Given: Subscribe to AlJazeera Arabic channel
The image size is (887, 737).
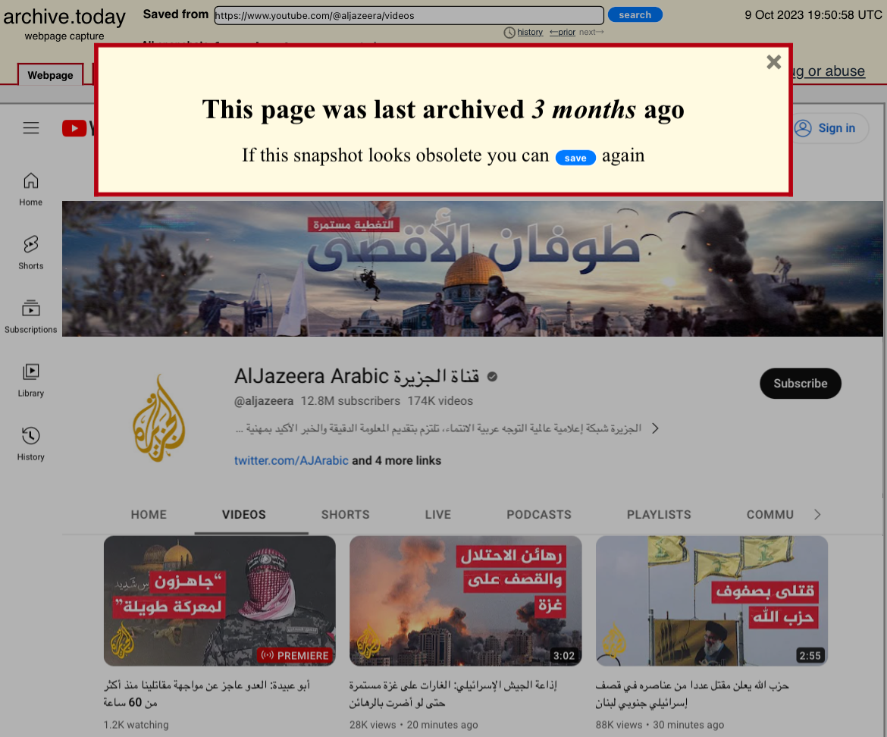Looking at the screenshot, I should [x=800, y=384].
